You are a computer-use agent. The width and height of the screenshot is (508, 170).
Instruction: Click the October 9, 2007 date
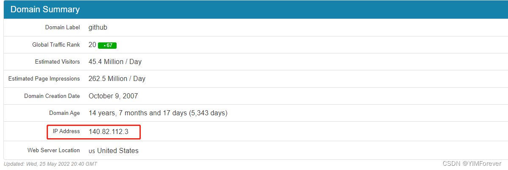113,96
